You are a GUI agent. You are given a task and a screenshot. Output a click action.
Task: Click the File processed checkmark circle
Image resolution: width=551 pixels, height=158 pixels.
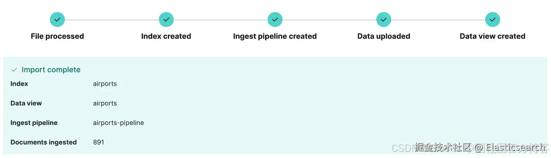[57, 19]
